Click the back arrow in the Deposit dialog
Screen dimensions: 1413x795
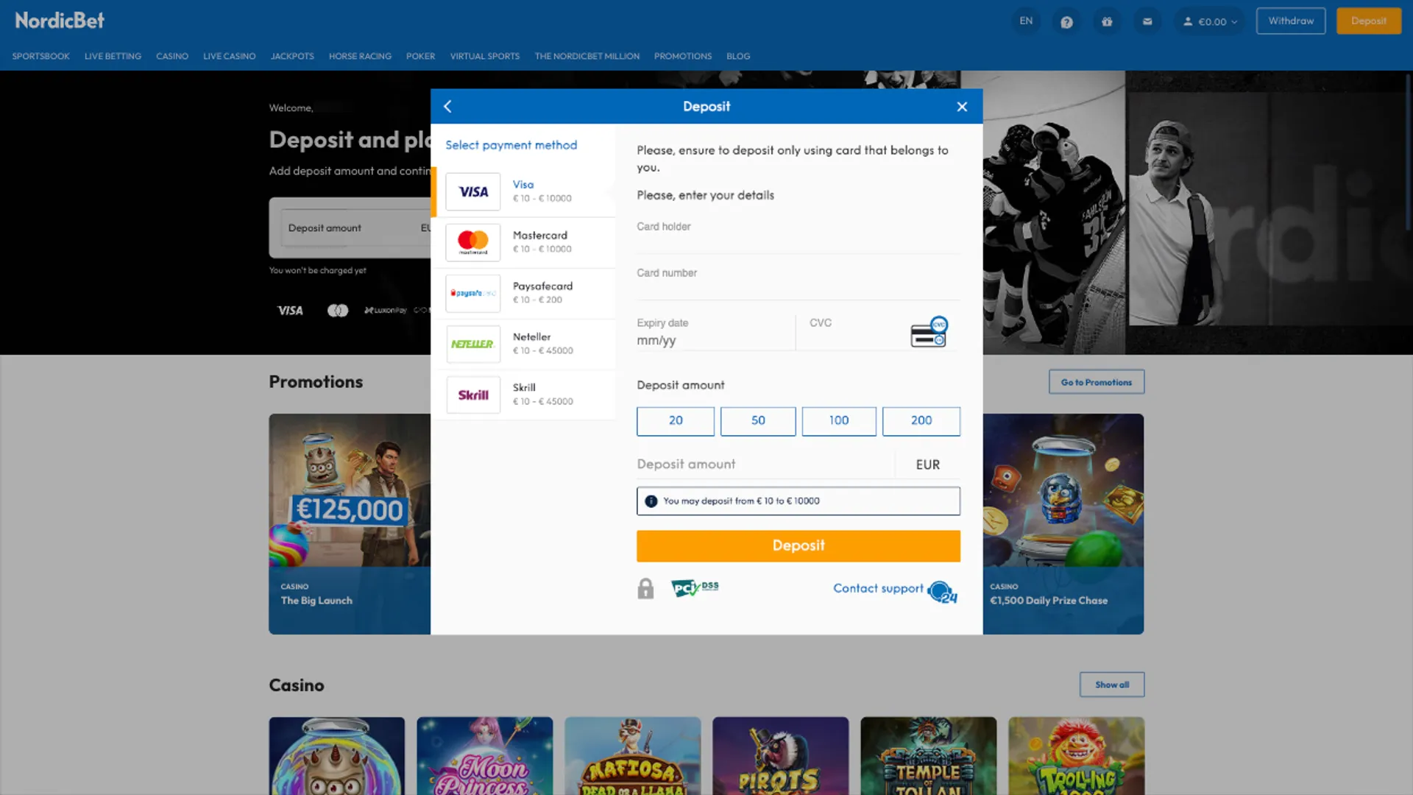coord(447,106)
